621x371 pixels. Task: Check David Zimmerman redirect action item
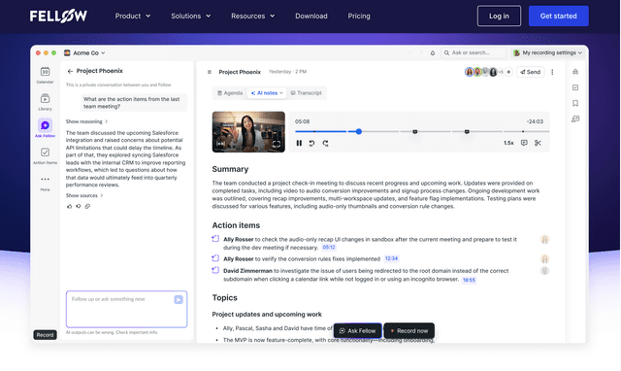click(x=215, y=270)
